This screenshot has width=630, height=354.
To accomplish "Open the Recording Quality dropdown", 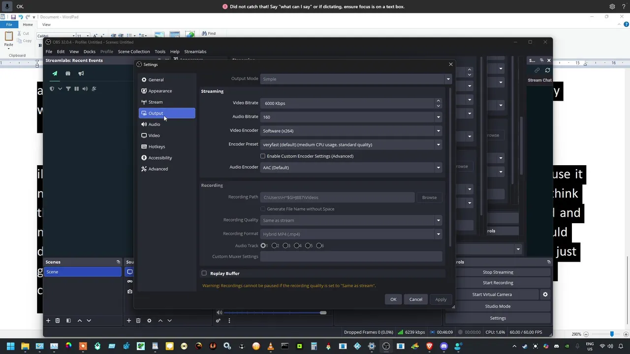I will [x=351, y=220].
